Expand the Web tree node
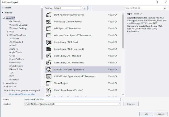The image size is (169, 117). tap(7, 32)
